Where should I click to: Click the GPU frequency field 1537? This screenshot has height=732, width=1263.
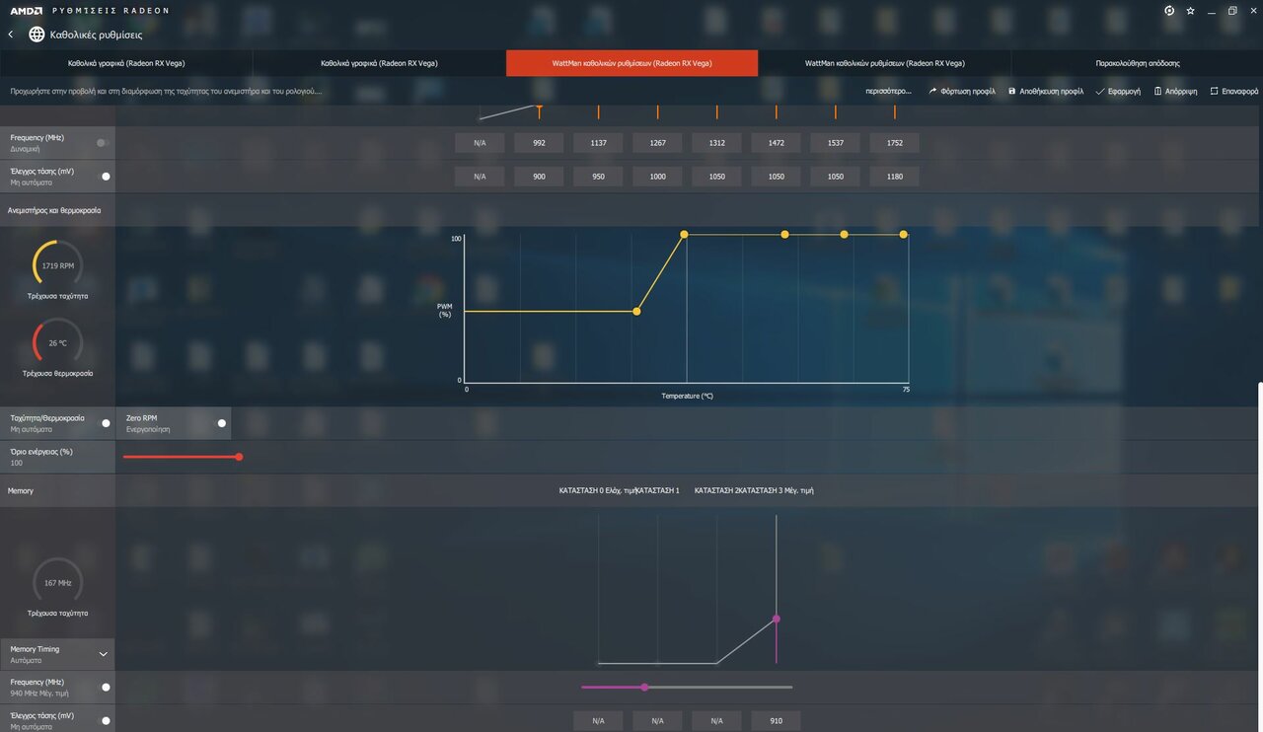coord(835,143)
